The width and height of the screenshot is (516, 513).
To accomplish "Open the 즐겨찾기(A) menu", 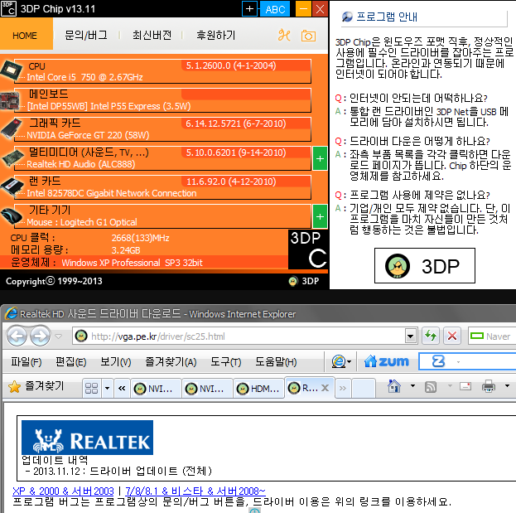I will pyautogui.click(x=171, y=362).
